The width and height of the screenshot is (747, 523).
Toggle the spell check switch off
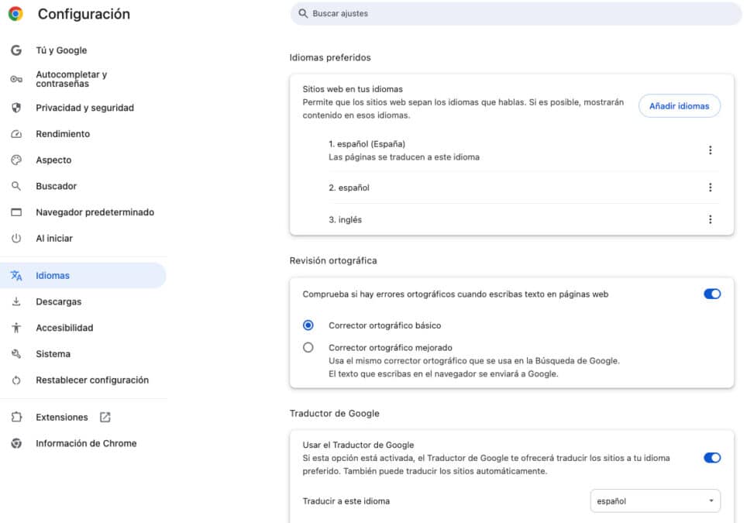(712, 294)
